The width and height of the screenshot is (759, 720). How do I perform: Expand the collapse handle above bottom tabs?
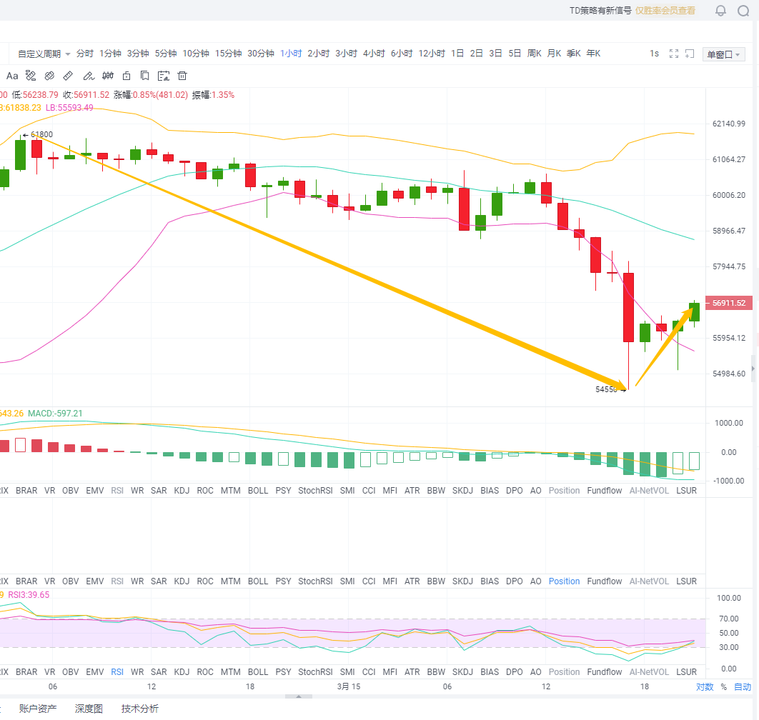coord(299,696)
